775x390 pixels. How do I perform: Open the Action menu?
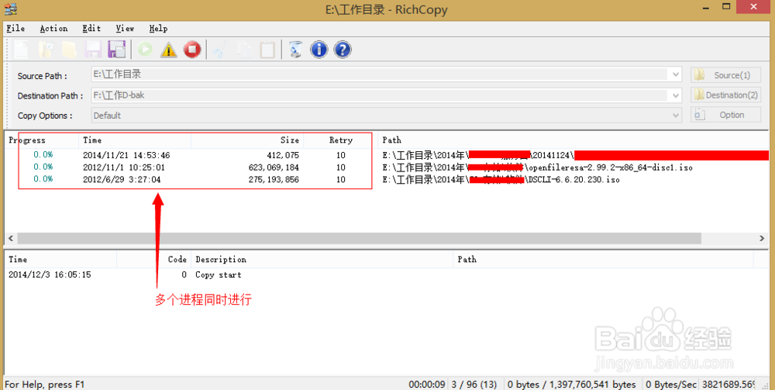pos(54,28)
